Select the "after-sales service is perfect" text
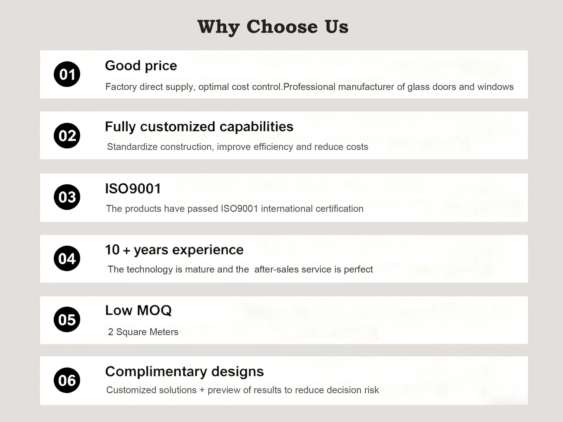The height and width of the screenshot is (422, 563). click(x=313, y=269)
